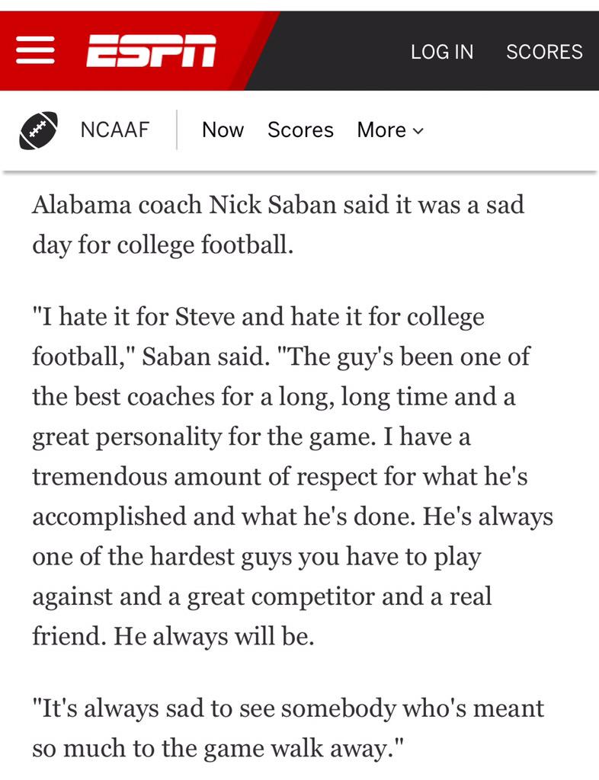Click the line starting "accomplished and what he's done"

tap(293, 516)
